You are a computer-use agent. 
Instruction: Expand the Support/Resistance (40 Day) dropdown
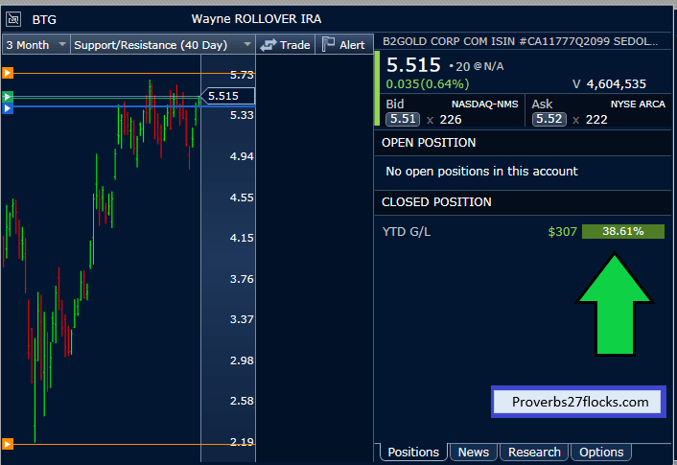tap(162, 44)
